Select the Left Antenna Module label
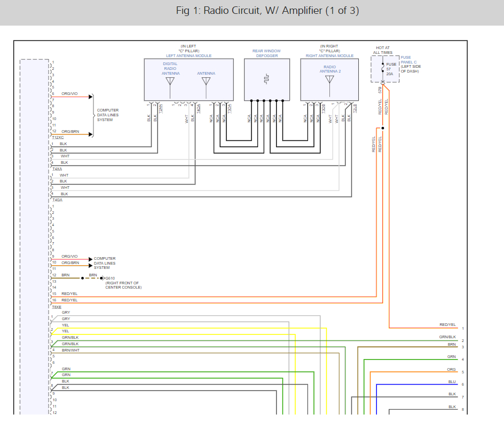504x430 pixels. pyautogui.click(x=188, y=56)
